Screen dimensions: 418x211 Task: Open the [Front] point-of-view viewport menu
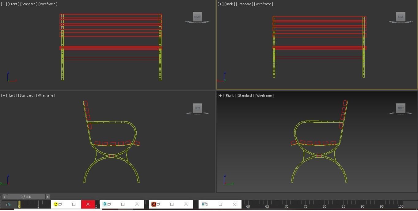(x=13, y=4)
